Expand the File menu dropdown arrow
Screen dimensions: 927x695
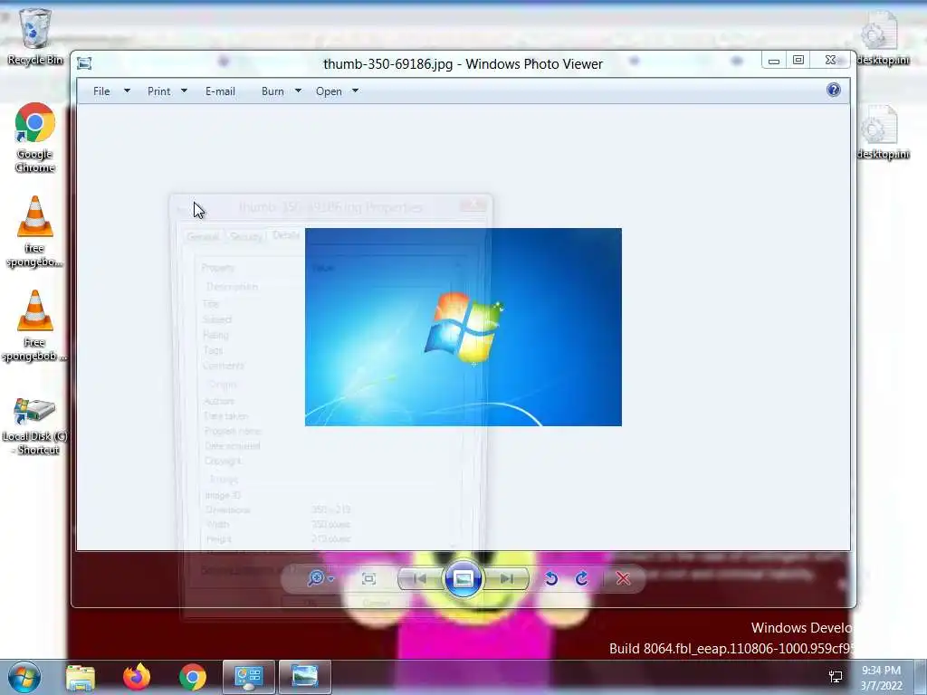(x=127, y=91)
